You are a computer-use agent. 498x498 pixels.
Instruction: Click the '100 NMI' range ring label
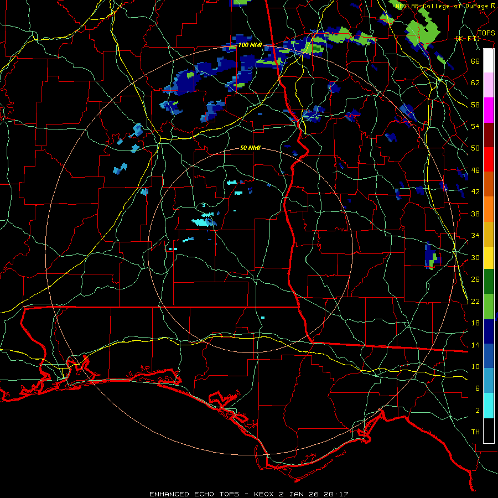(250, 45)
